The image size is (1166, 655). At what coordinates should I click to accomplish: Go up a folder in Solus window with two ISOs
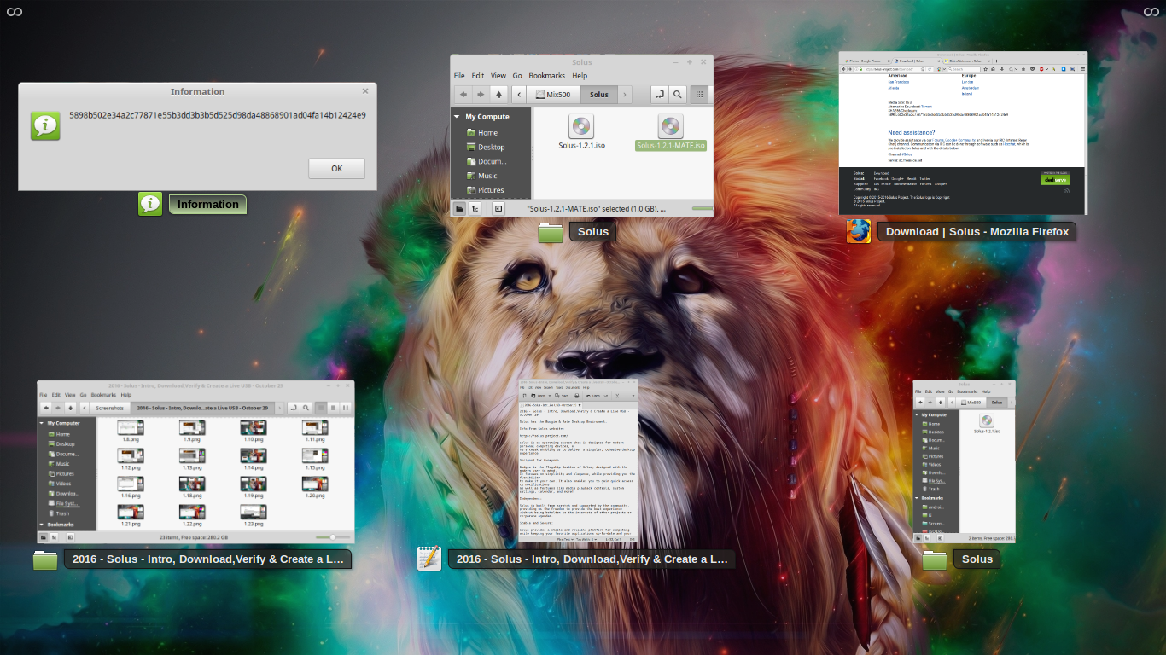[499, 94]
